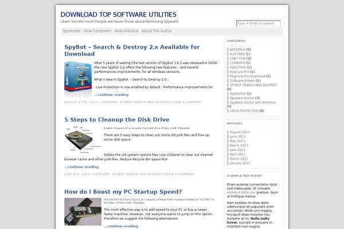Click 'euismod dolor nec' link in text widget

241,192
